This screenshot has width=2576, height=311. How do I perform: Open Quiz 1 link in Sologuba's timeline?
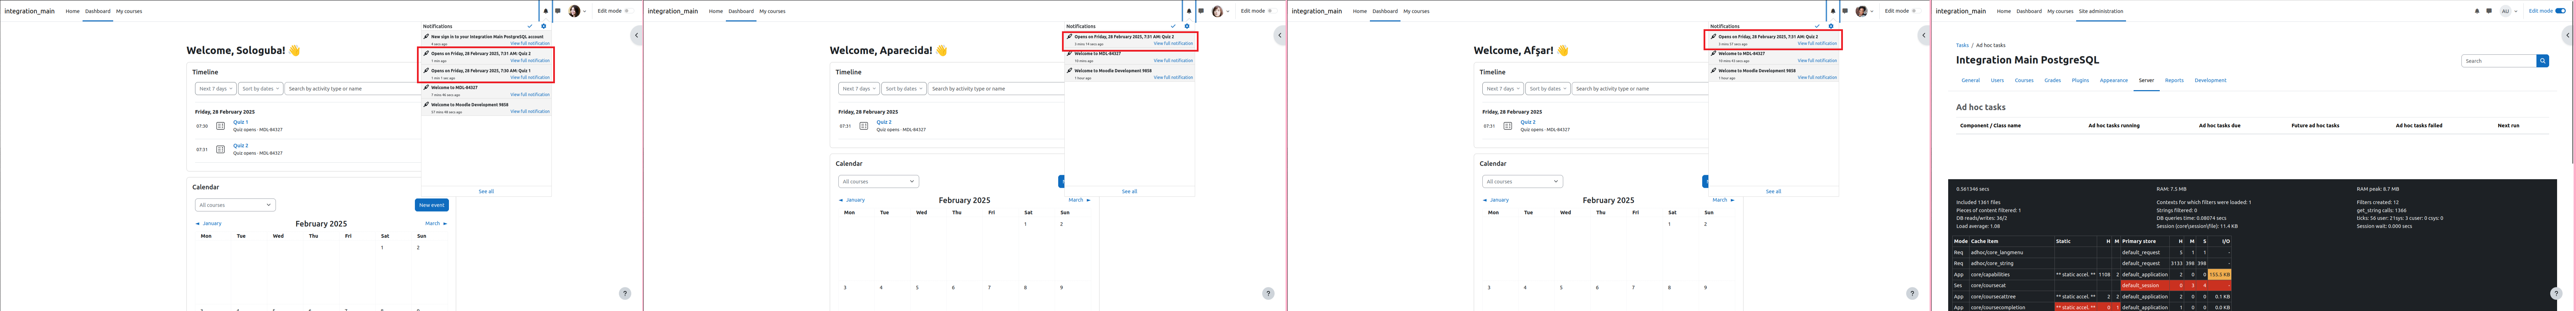click(x=241, y=122)
